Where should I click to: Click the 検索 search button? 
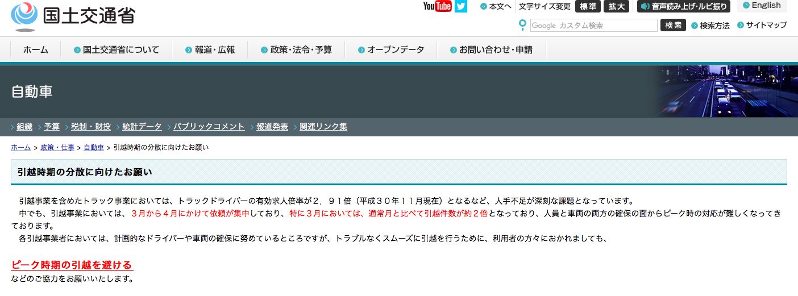(673, 26)
